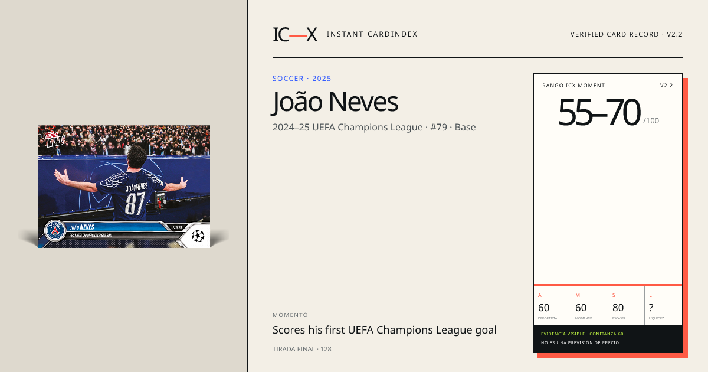This screenshot has height=372, width=708.
Task: Click the ICX logo
Action: click(x=295, y=34)
